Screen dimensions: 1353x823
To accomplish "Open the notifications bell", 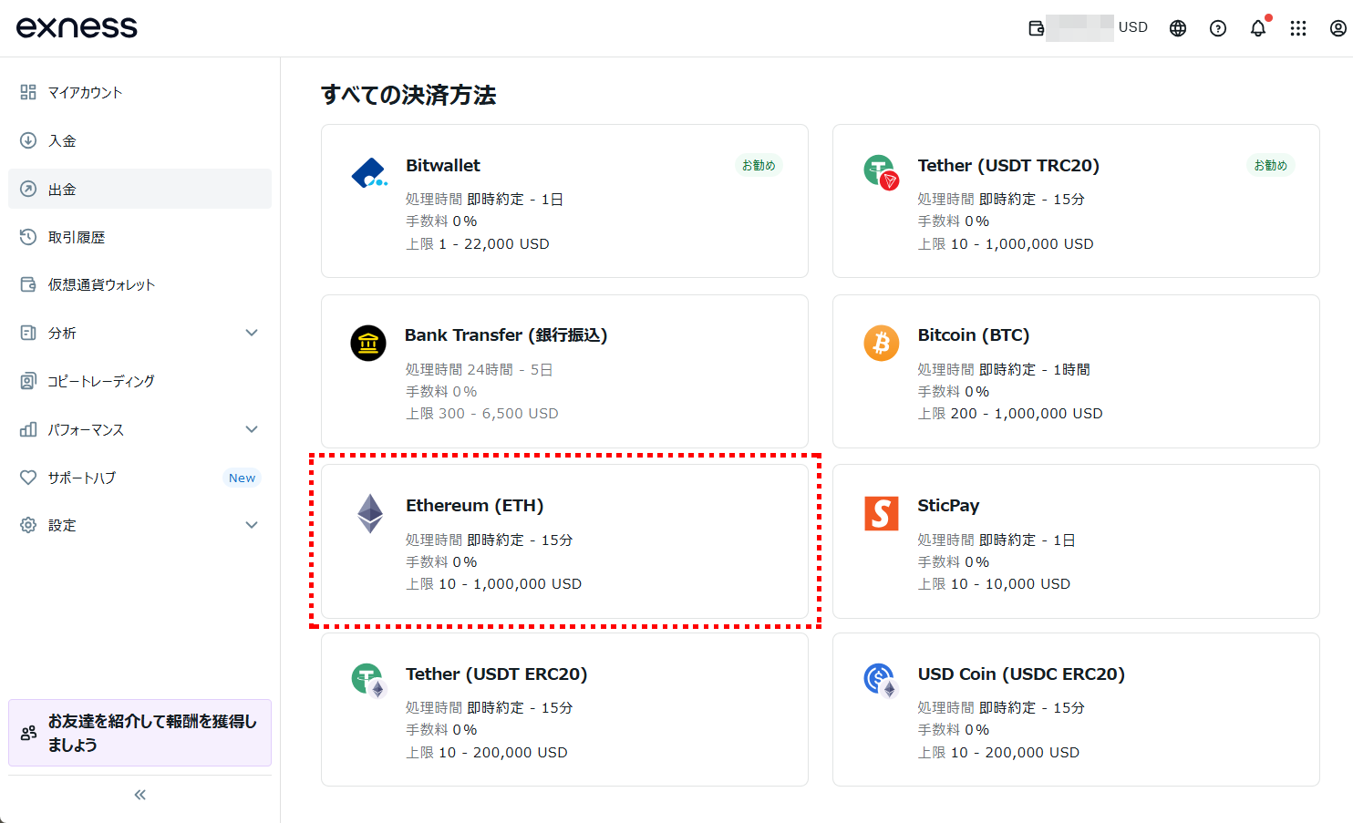I will (1258, 28).
